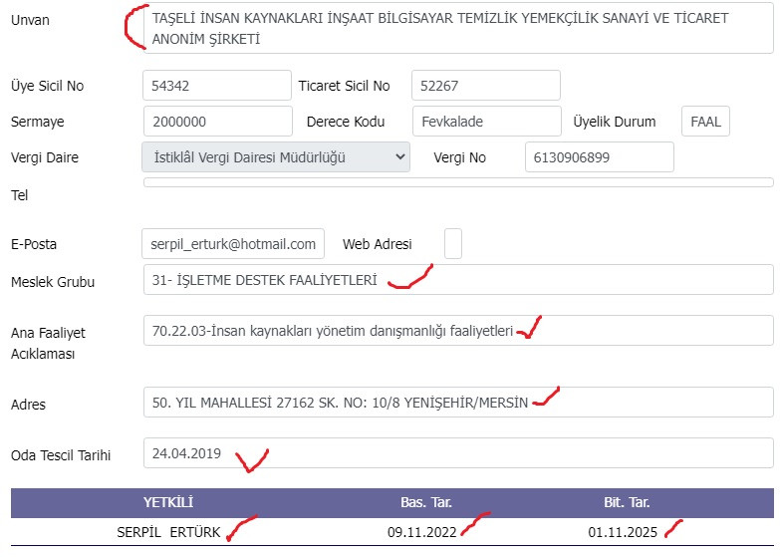Click the Vergi No label

click(x=459, y=157)
